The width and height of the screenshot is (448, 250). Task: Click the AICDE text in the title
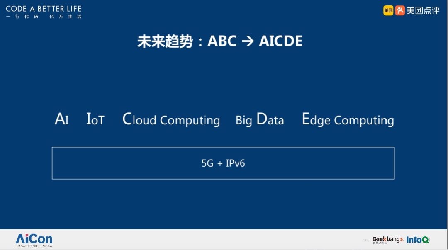[281, 41]
